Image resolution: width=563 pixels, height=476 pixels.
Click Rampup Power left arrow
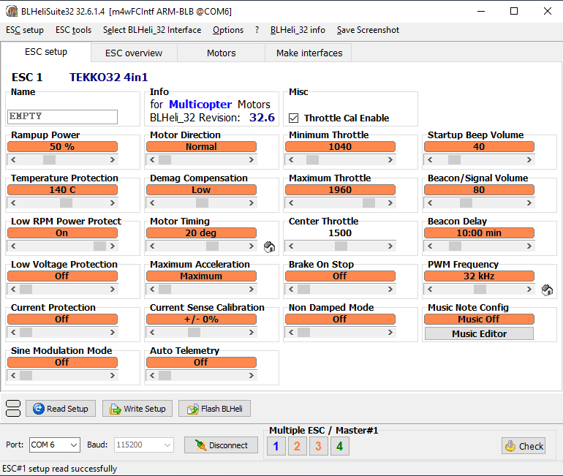click(13, 159)
